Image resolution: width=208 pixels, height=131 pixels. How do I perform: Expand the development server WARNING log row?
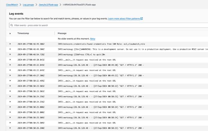click(x=10, y=49)
